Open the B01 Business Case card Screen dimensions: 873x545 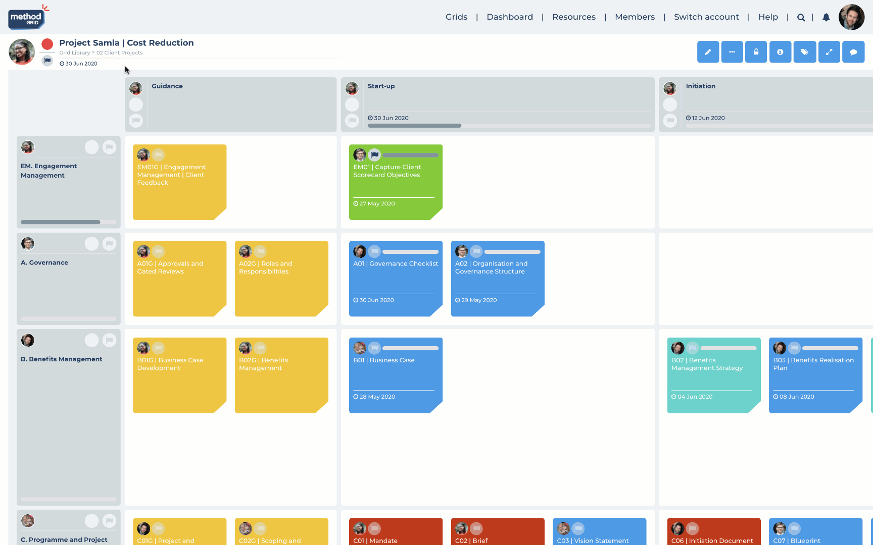coord(396,375)
